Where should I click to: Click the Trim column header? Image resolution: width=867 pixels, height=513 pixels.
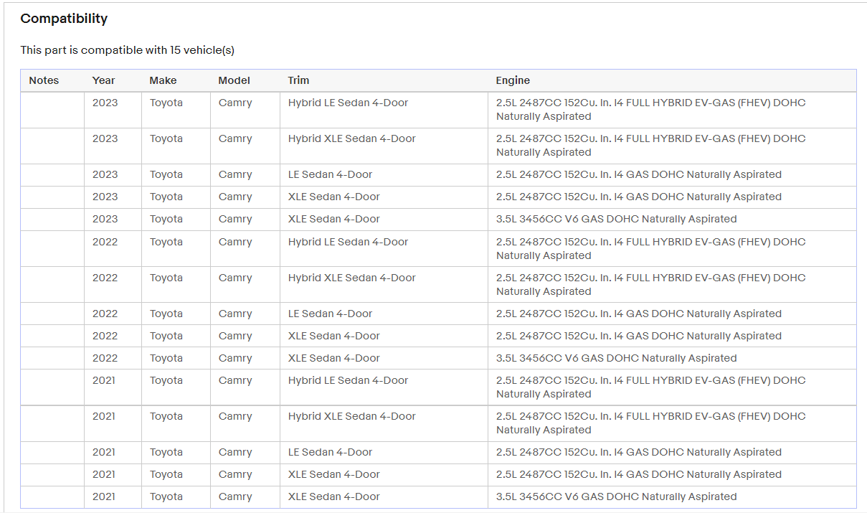[x=298, y=80]
